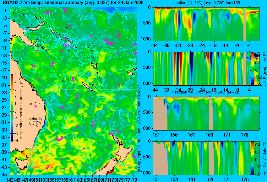Click the "velocity" legend label
This screenshot has height=182, width=267.
tap(35, 119)
